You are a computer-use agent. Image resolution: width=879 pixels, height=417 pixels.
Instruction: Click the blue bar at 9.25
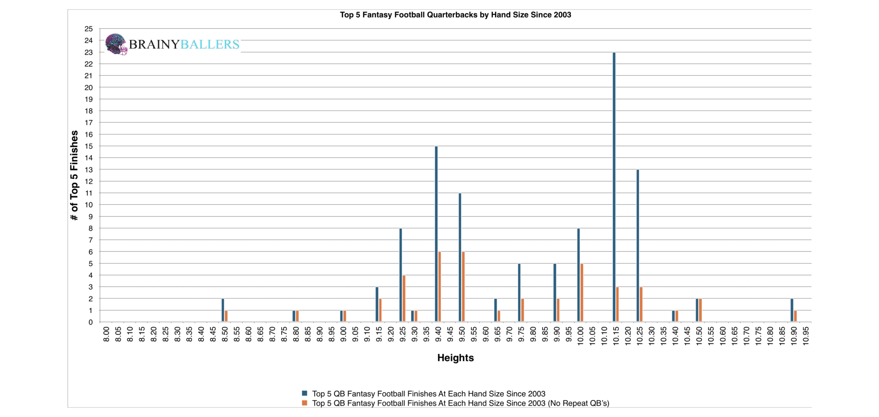point(401,275)
